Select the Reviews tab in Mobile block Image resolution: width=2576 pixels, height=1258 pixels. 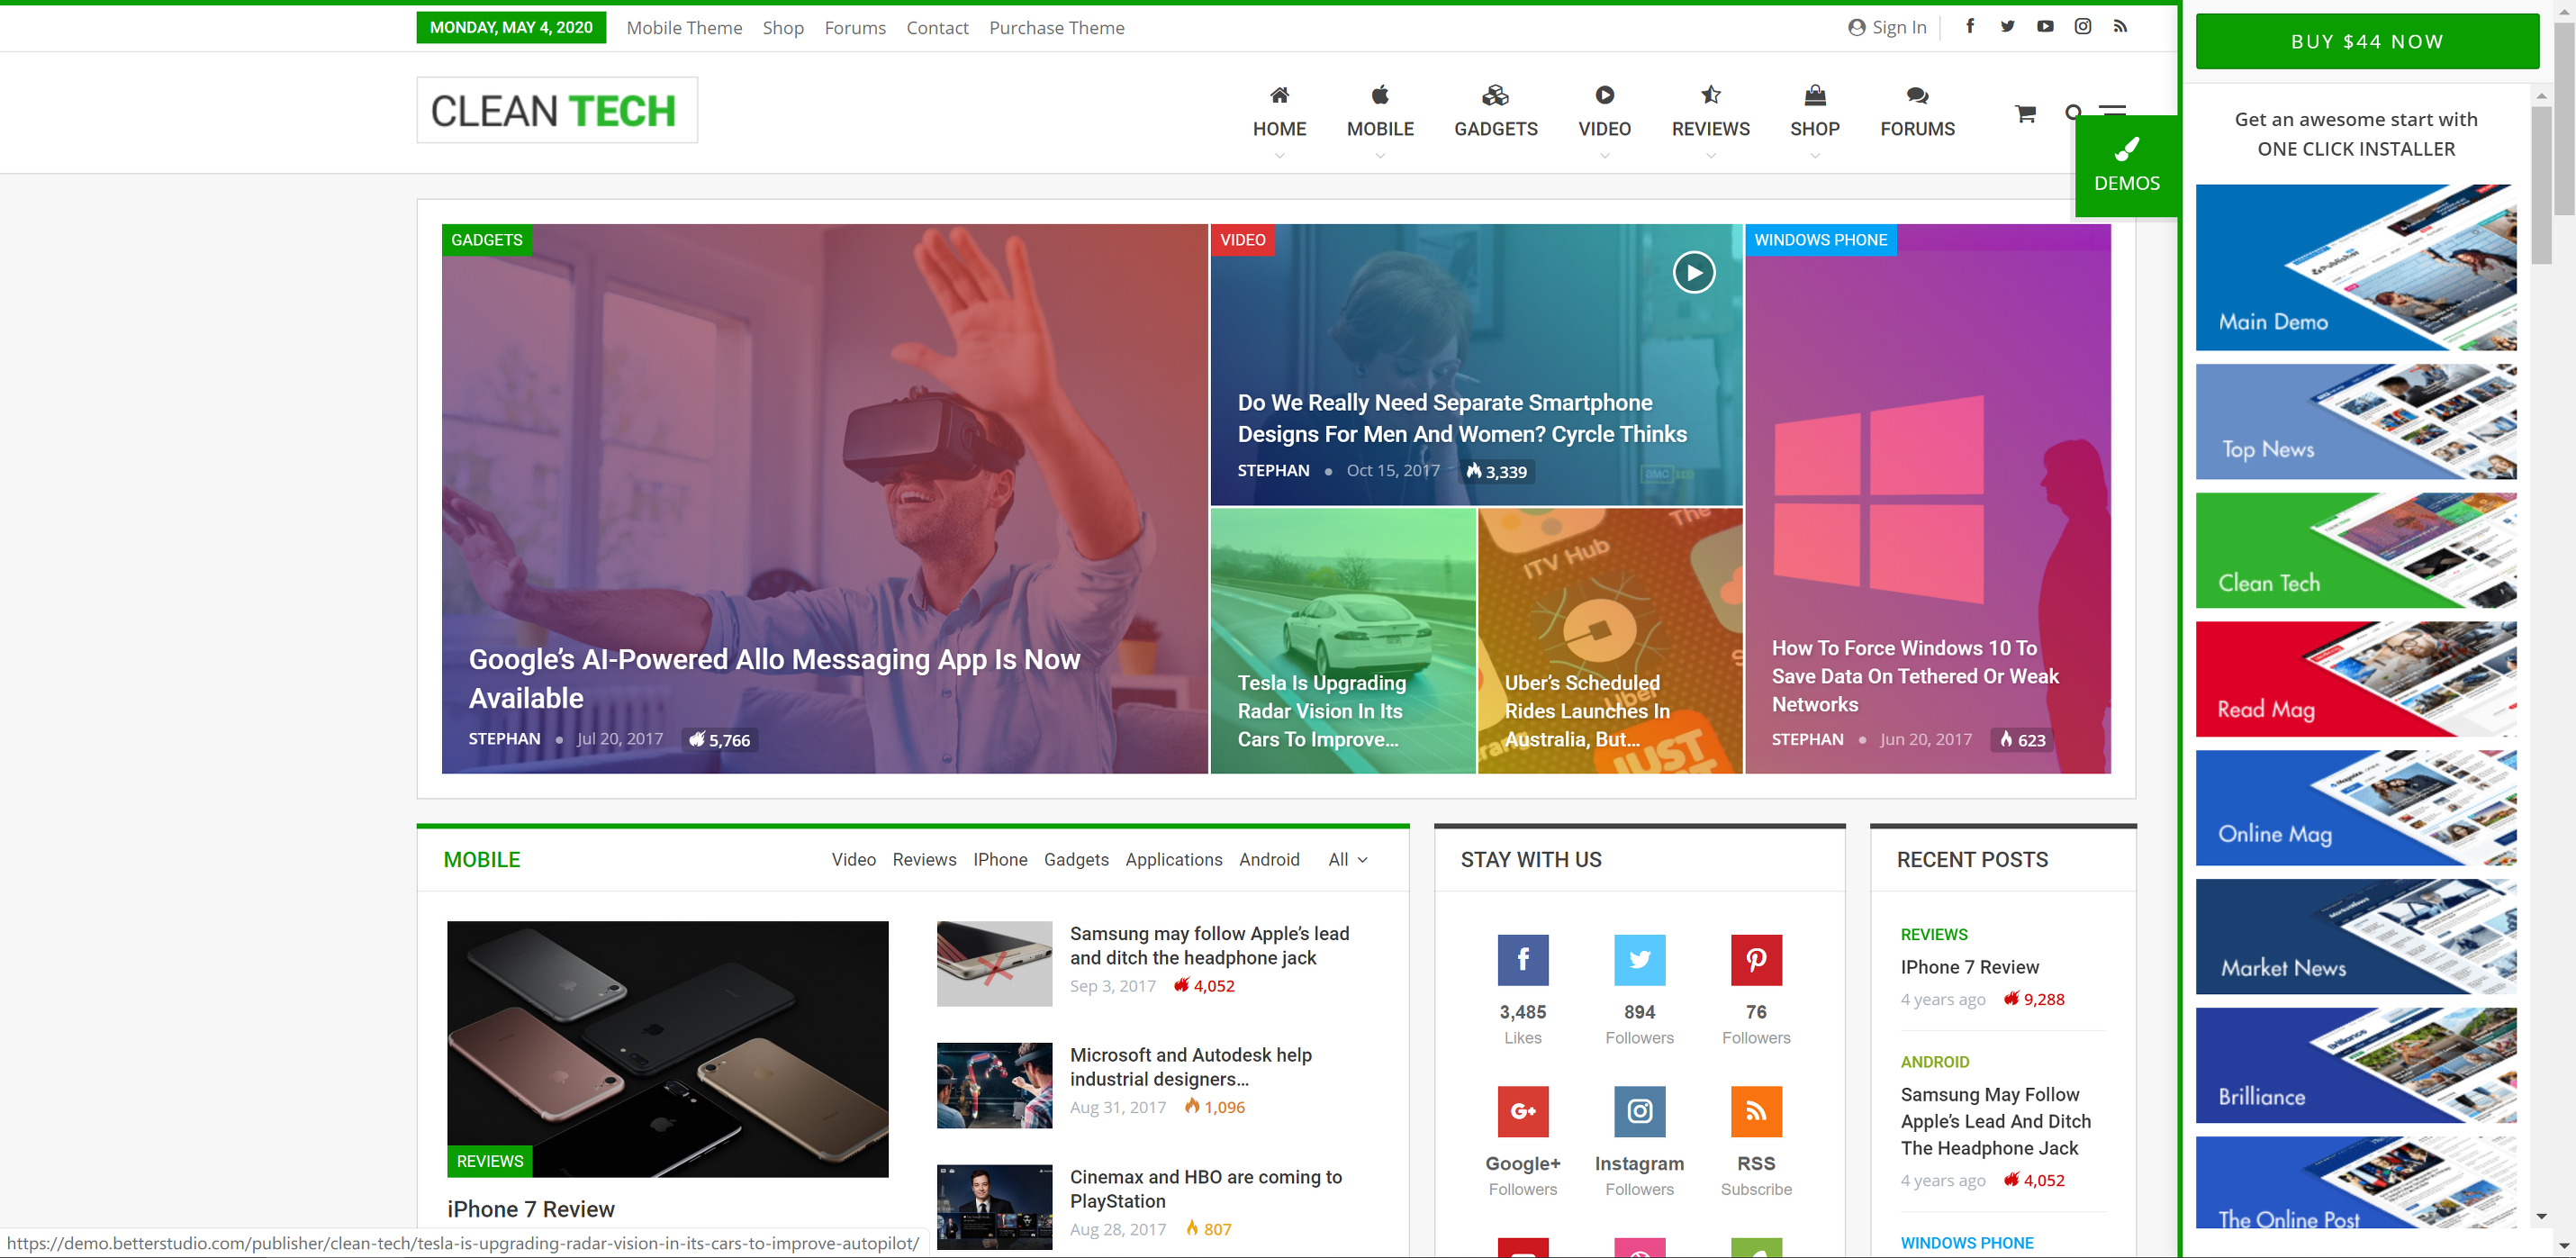(x=924, y=859)
